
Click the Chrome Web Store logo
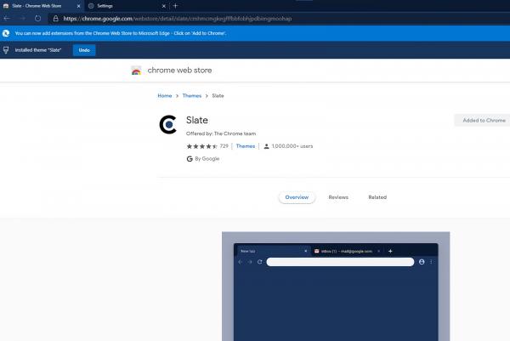click(x=137, y=70)
